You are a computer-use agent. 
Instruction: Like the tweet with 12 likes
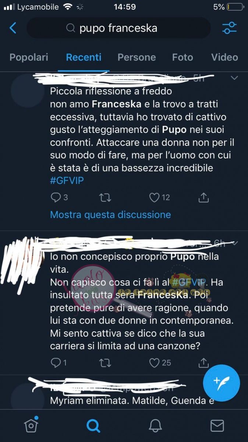tap(159, 198)
